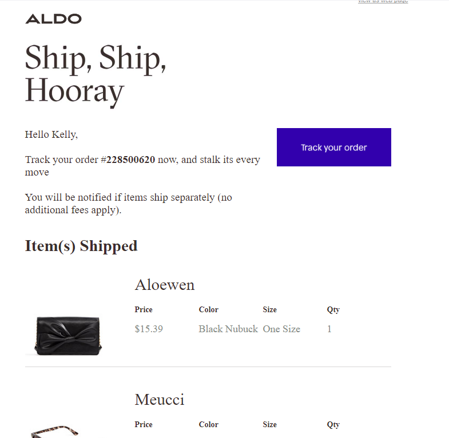Click the Size label under Meucci
Image resolution: width=449 pixels, height=438 pixels.
tap(270, 425)
